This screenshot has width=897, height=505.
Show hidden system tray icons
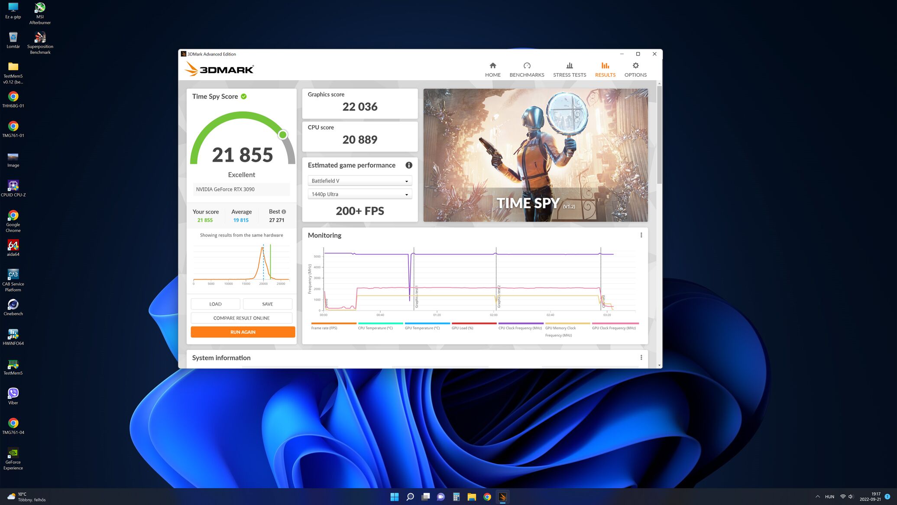(x=817, y=497)
